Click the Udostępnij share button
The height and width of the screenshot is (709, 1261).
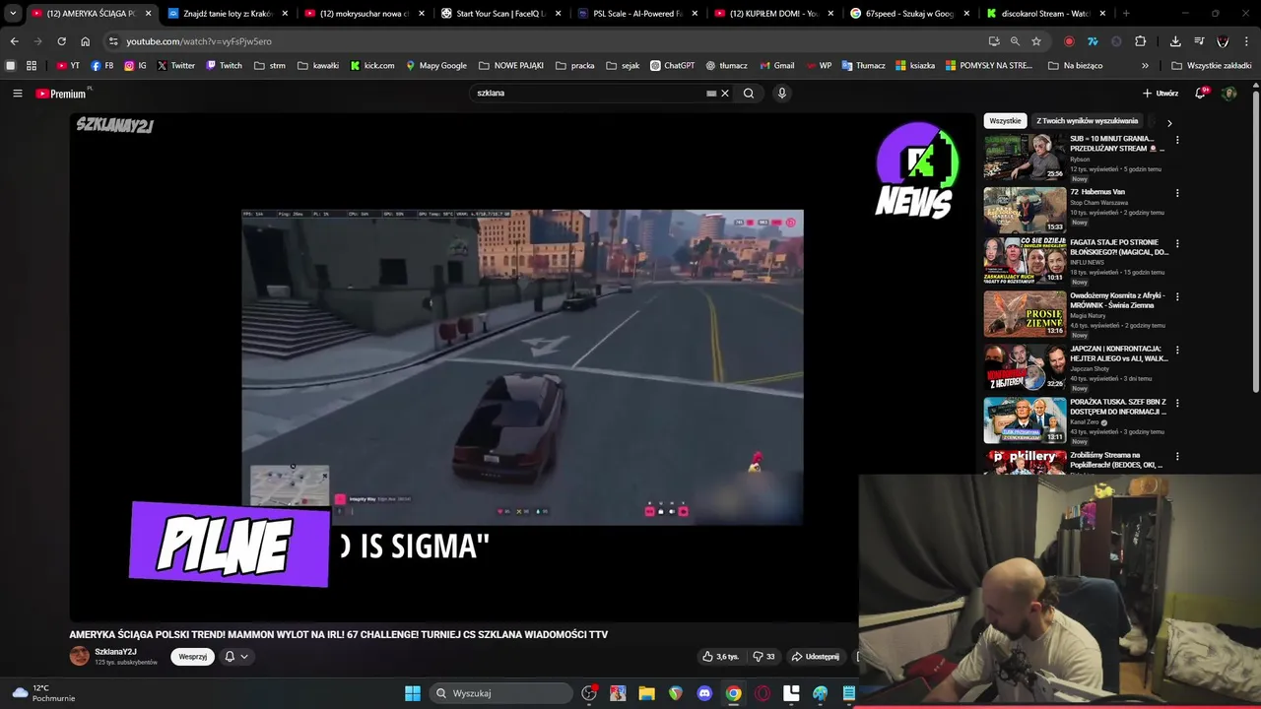click(815, 657)
